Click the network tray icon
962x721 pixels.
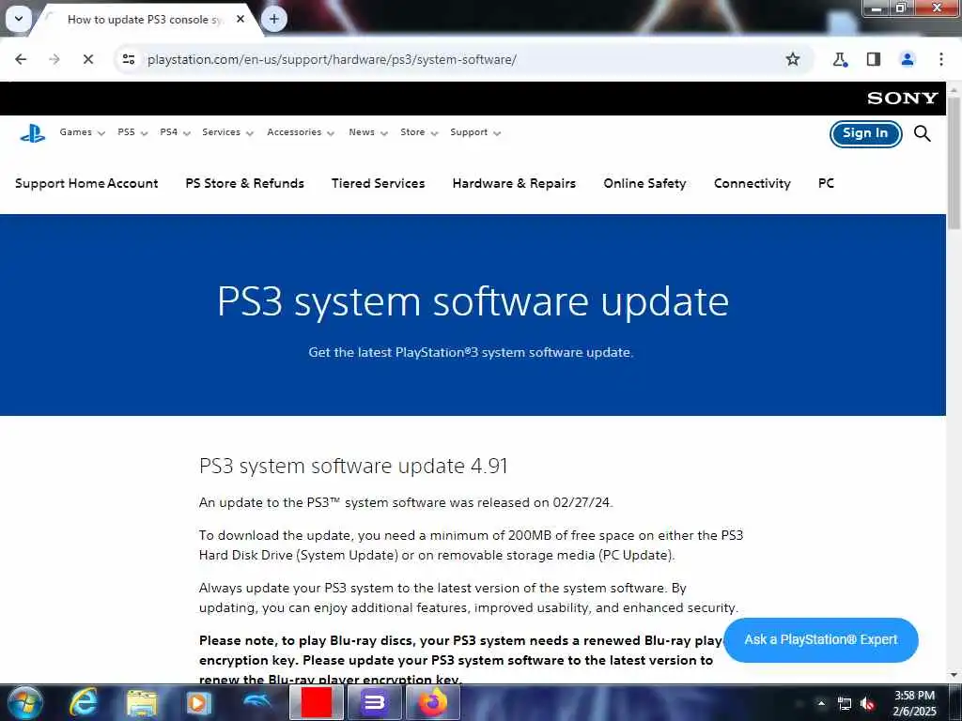click(845, 704)
